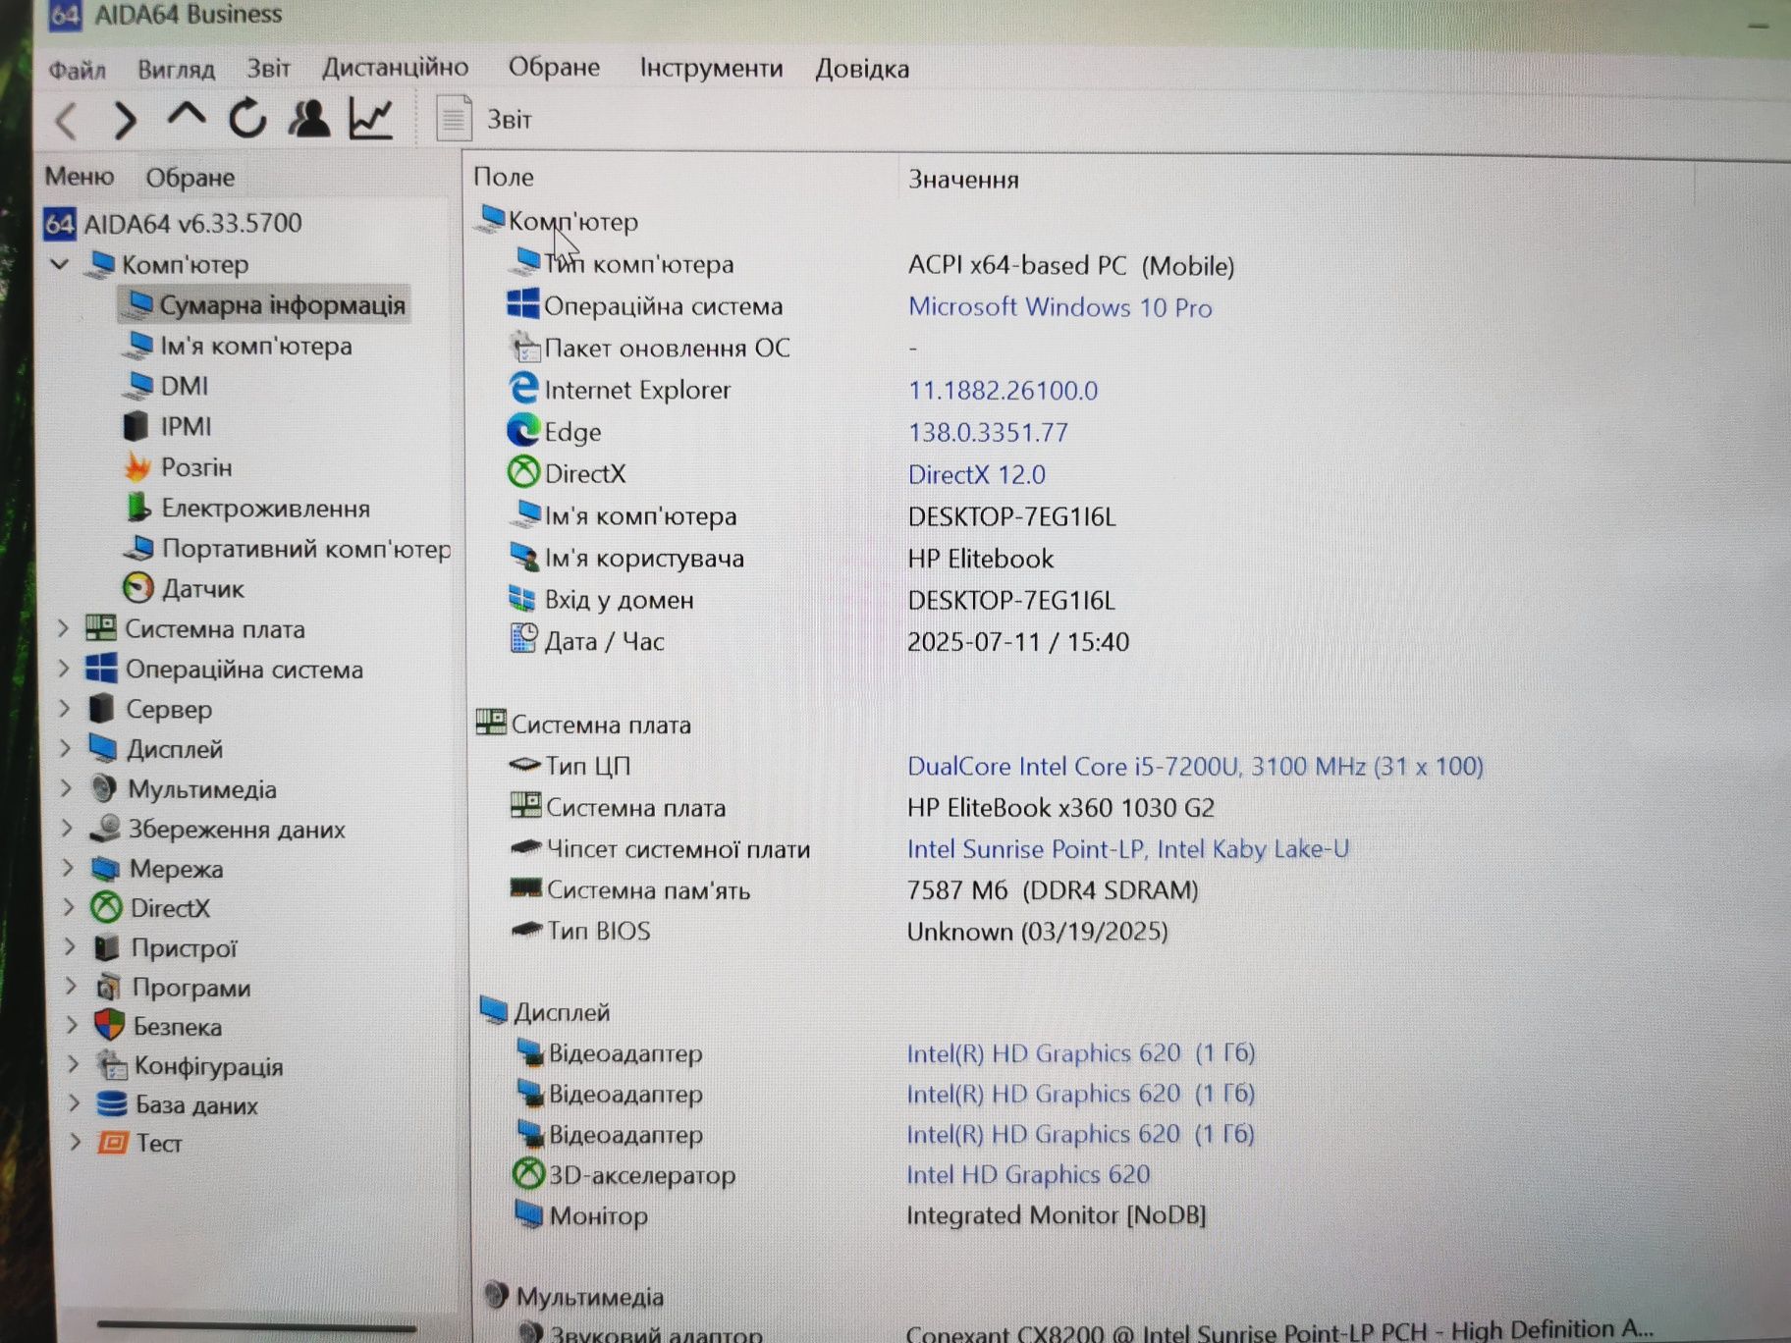Open the user manager toolbar icon
1791x1343 pixels.
309,119
